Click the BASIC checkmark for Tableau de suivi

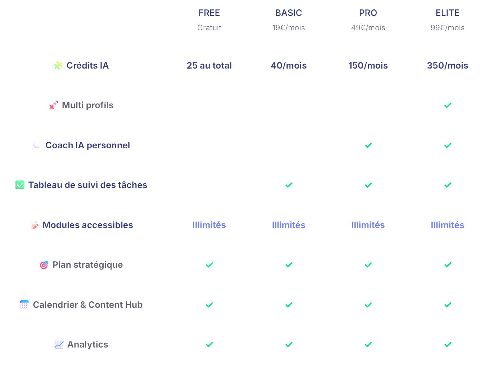[x=289, y=185]
